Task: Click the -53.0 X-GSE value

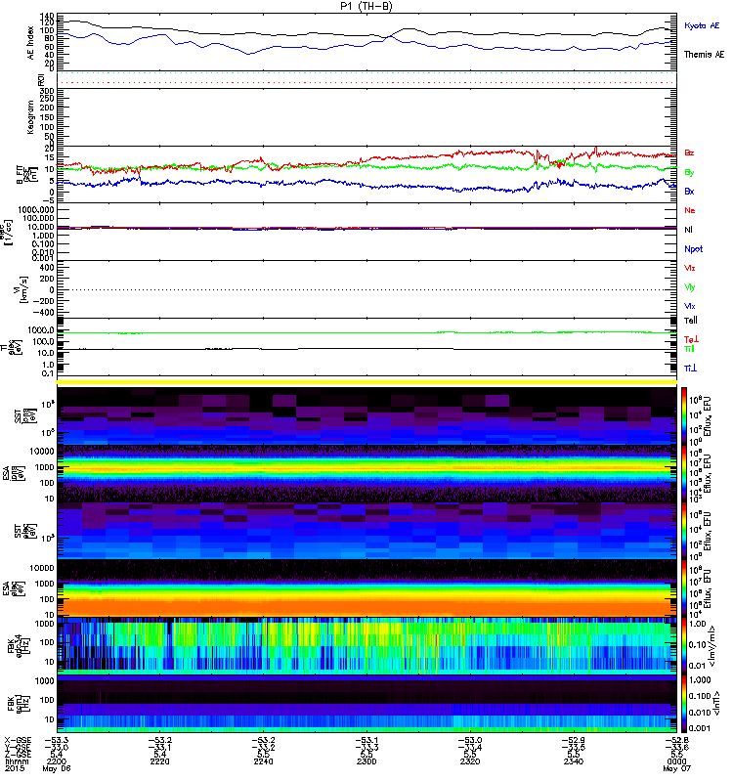Action: coord(470,740)
